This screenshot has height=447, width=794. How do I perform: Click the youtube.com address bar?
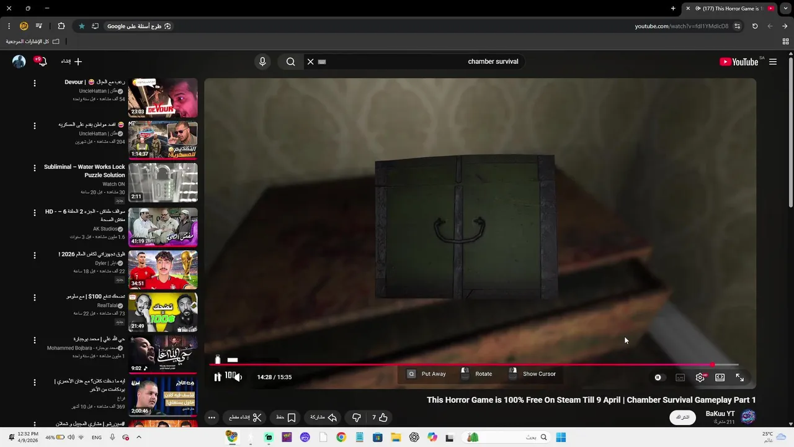[680, 26]
